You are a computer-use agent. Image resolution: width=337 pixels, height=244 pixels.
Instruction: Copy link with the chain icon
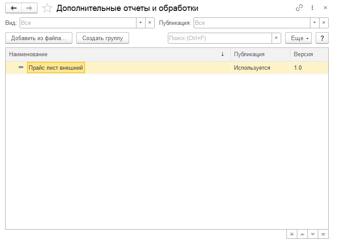pos(299,8)
